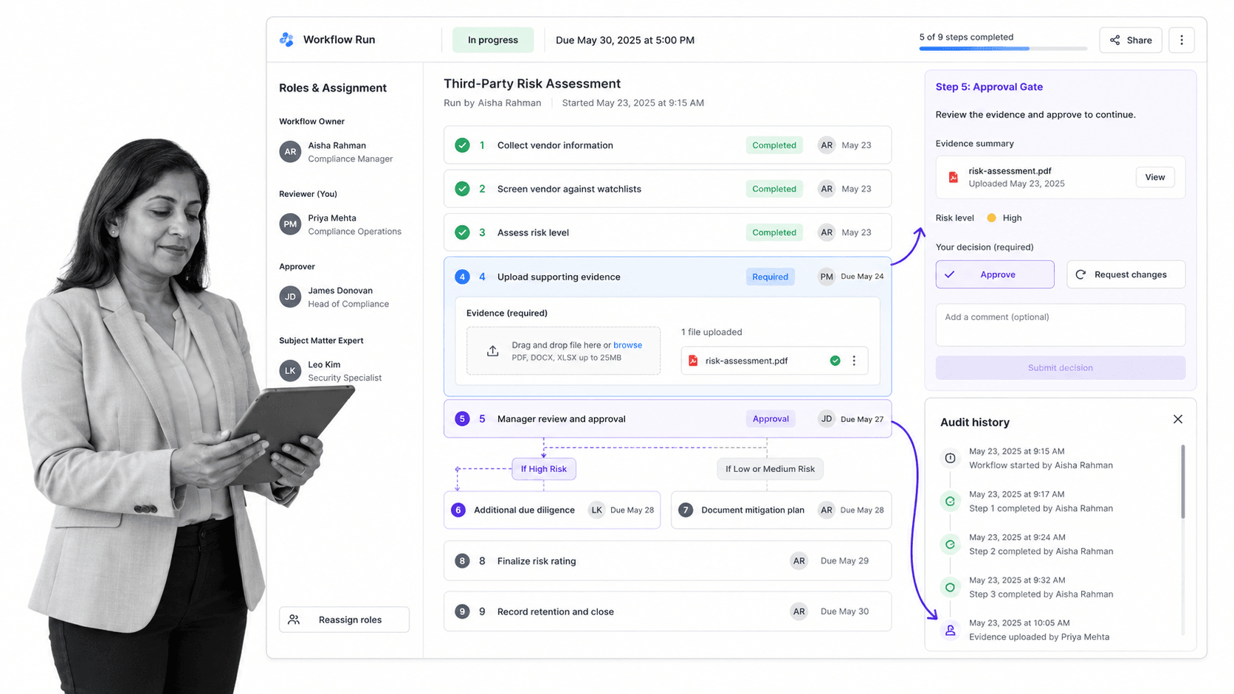Click the LK avatar on step 6
The height and width of the screenshot is (694, 1234).
point(596,510)
